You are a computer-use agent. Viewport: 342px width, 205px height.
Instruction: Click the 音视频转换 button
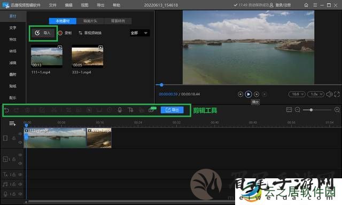[x=90, y=33]
